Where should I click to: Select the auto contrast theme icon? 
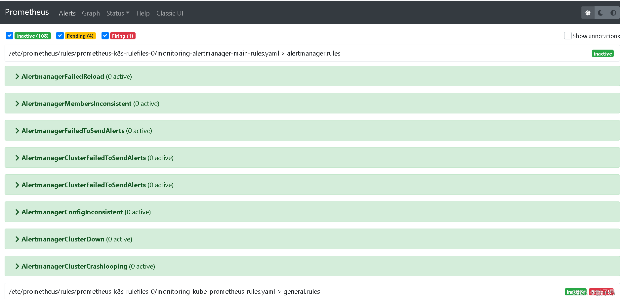613,13
